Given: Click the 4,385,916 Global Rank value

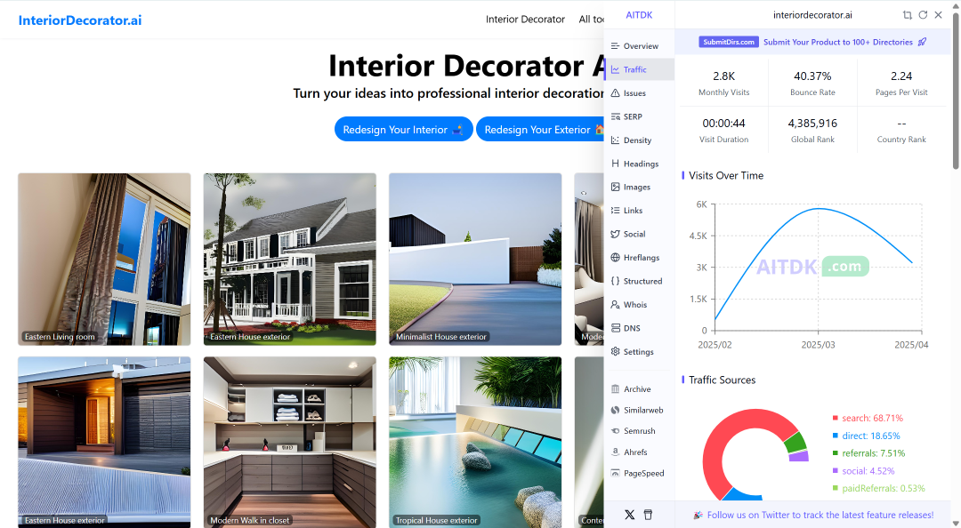Looking at the screenshot, I should point(812,124).
